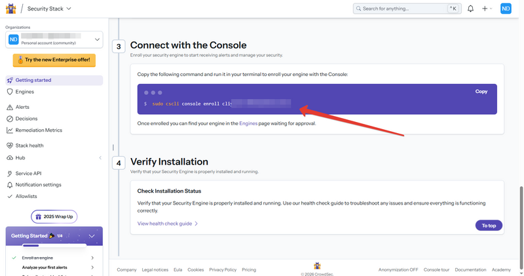Copy the enroll command
The image size is (524, 276).
point(481,91)
